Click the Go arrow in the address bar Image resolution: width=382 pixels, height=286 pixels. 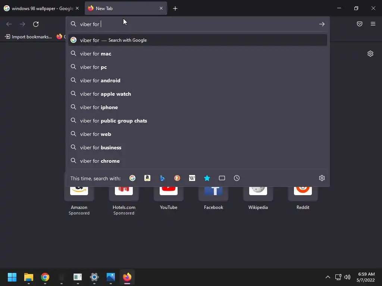pos(322,24)
